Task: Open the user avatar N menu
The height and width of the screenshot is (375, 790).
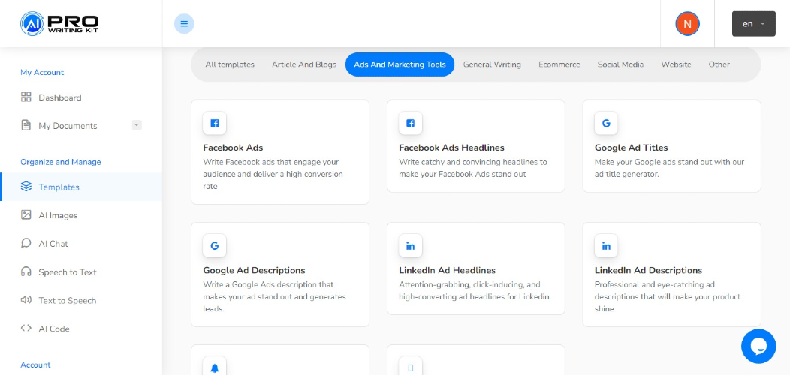Action: 687,24
